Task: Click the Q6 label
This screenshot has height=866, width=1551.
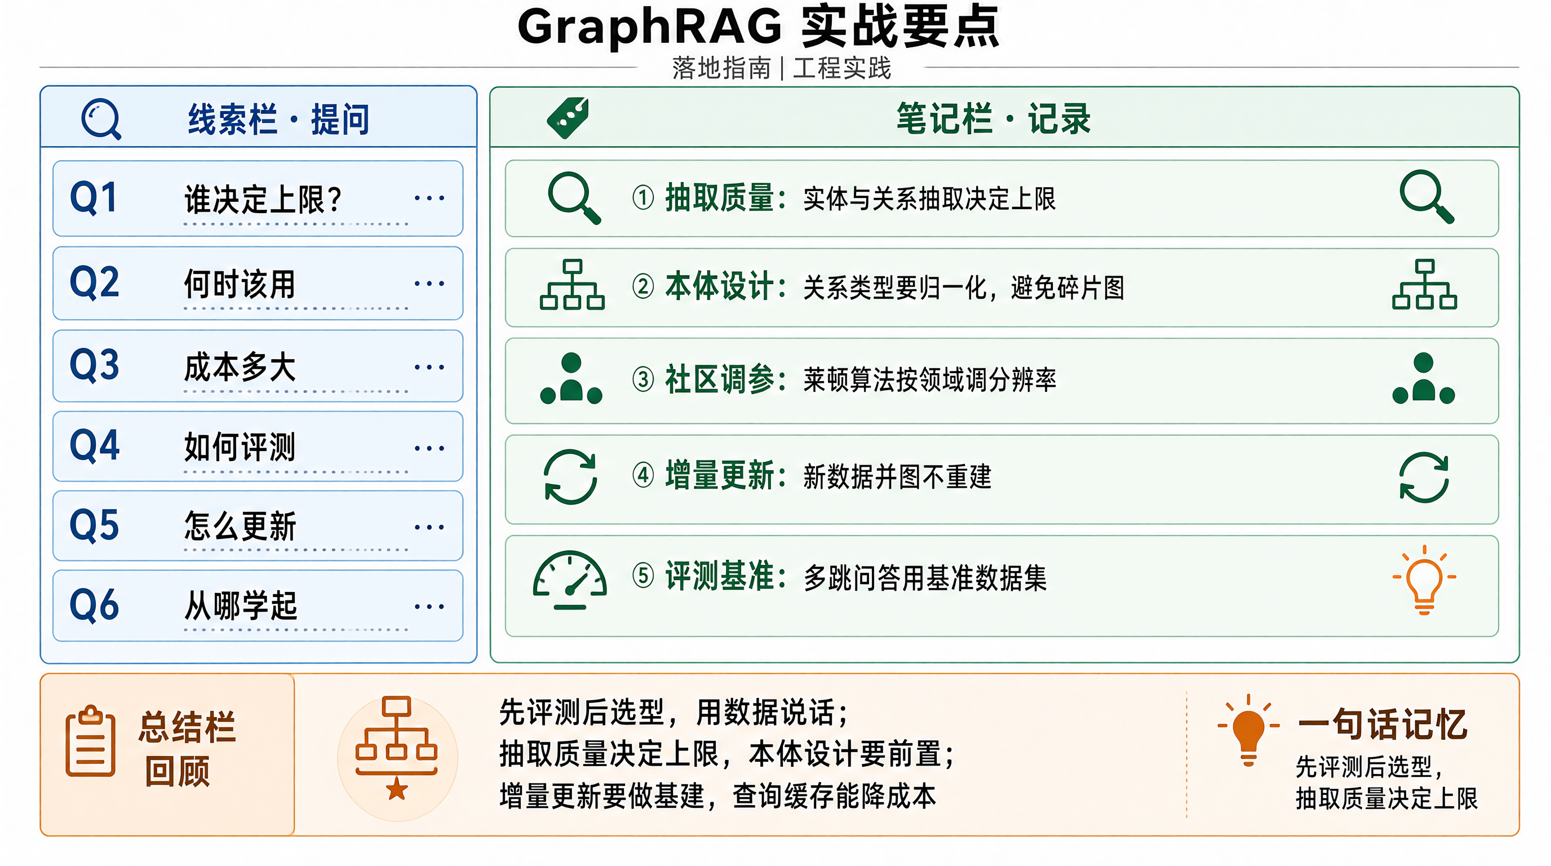Action: (95, 605)
